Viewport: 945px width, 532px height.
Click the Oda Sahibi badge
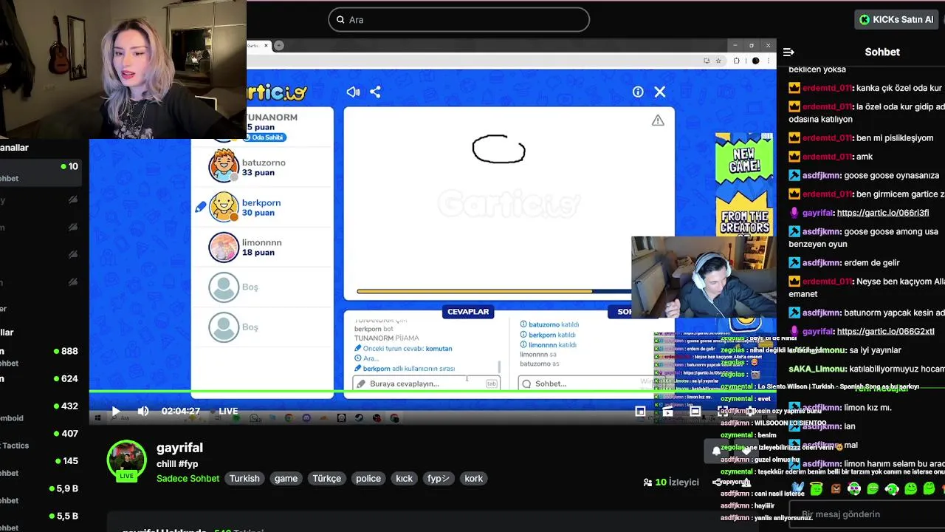[264, 137]
